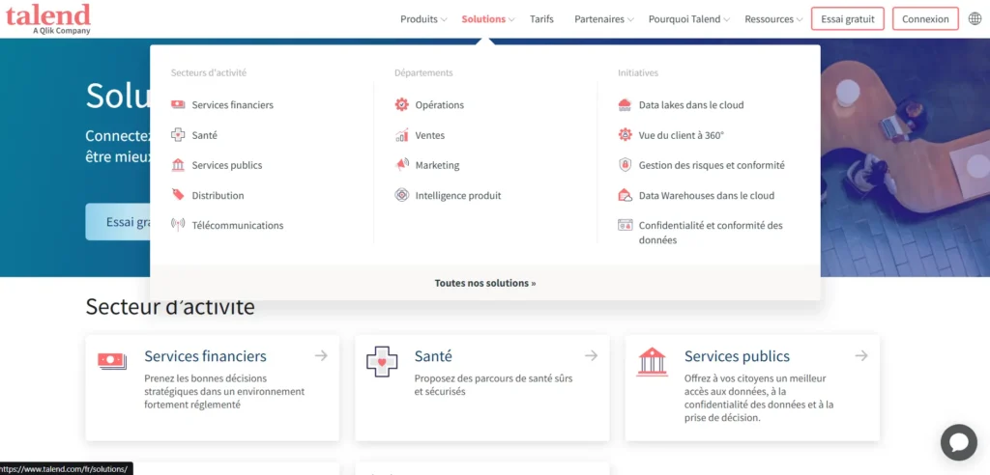990x475 pixels.
Task: Open the globe language selector
Action: pos(975,19)
